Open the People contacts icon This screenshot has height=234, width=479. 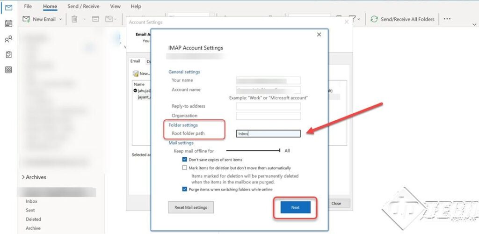pos(8,39)
